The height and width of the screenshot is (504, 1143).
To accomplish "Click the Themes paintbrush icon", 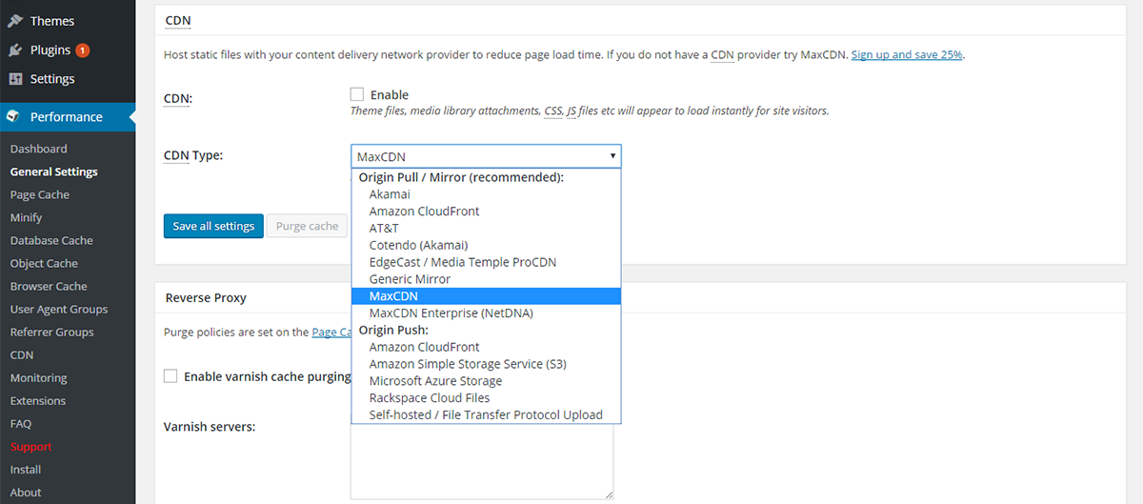I will [15, 21].
